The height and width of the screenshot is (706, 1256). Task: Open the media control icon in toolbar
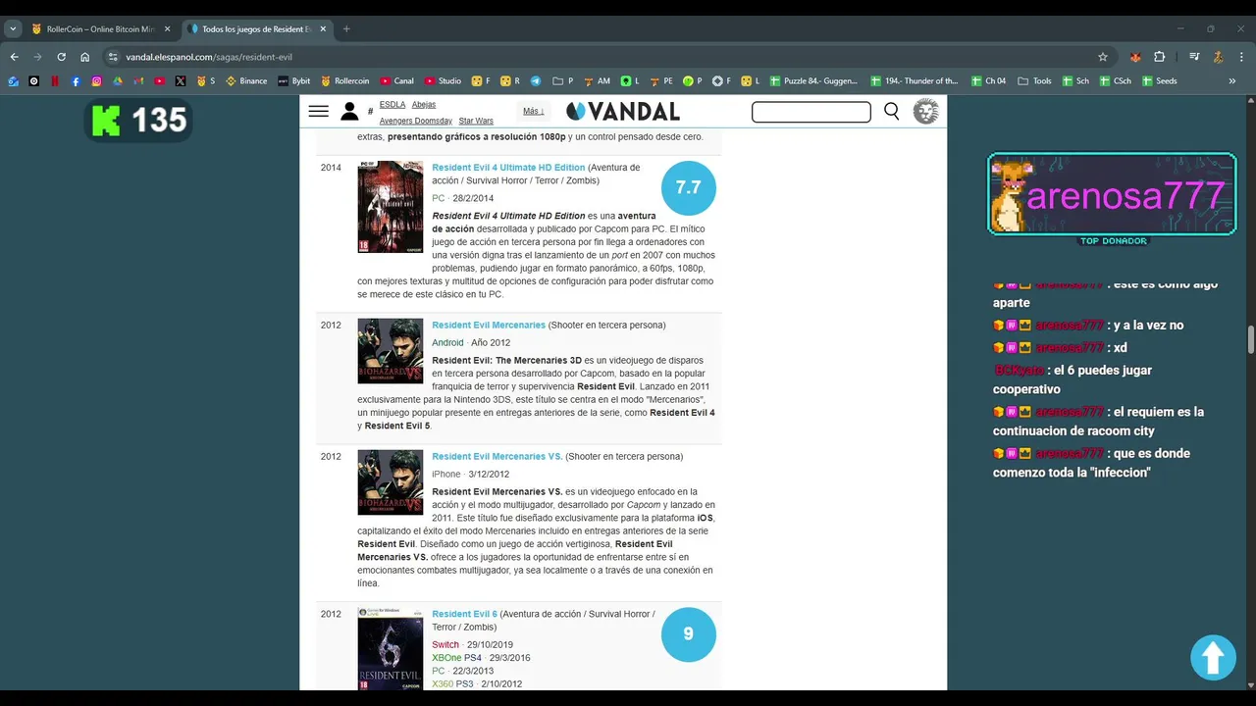(1194, 57)
